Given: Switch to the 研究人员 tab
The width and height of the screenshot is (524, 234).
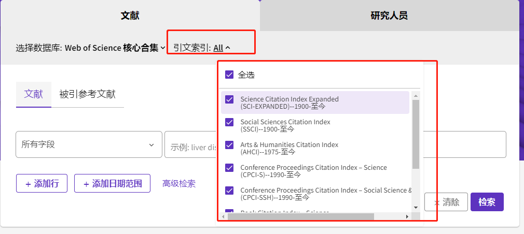Looking at the screenshot, I should click(x=389, y=16).
